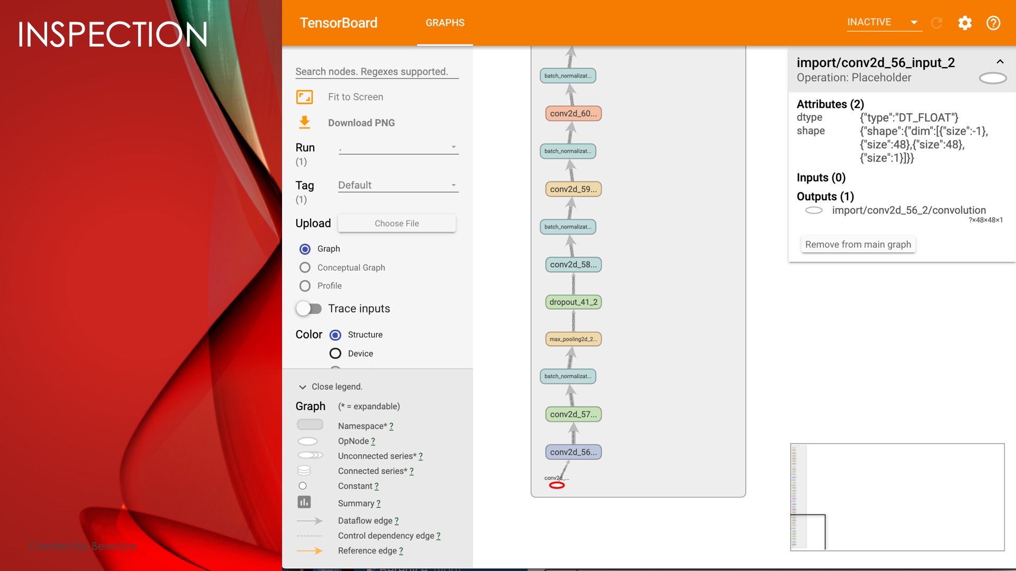Screen dimensions: 1016x571
Task: Click Remove from main graph button
Action: [x=858, y=244]
